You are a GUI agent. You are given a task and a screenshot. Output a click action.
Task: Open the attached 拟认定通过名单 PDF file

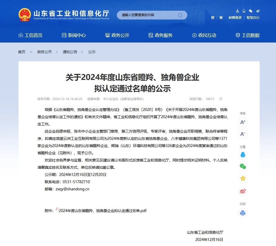coord(102,211)
